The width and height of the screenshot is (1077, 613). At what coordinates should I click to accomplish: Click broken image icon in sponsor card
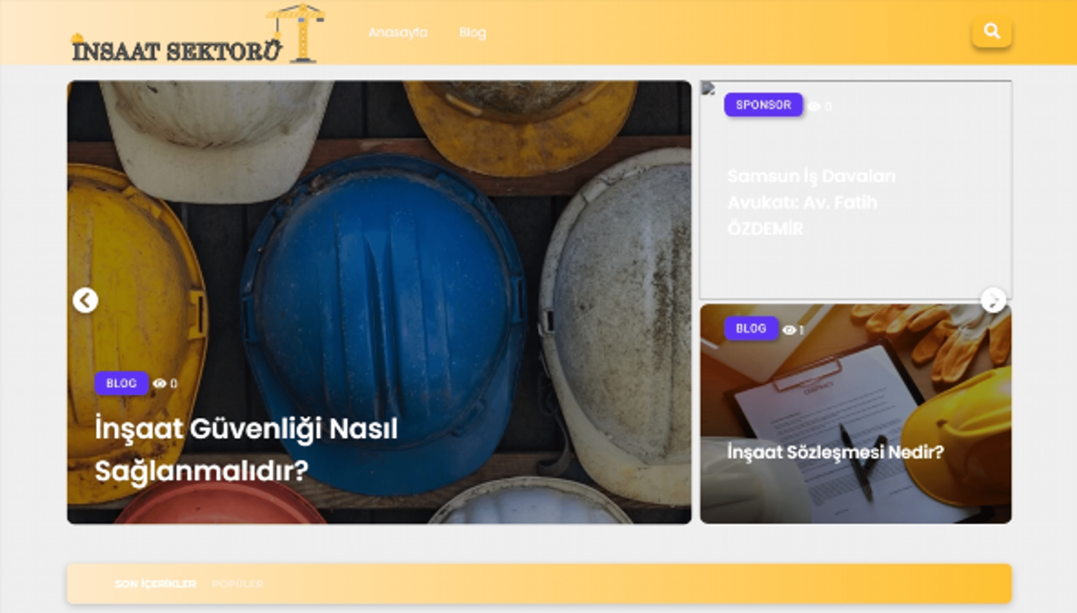pos(708,88)
